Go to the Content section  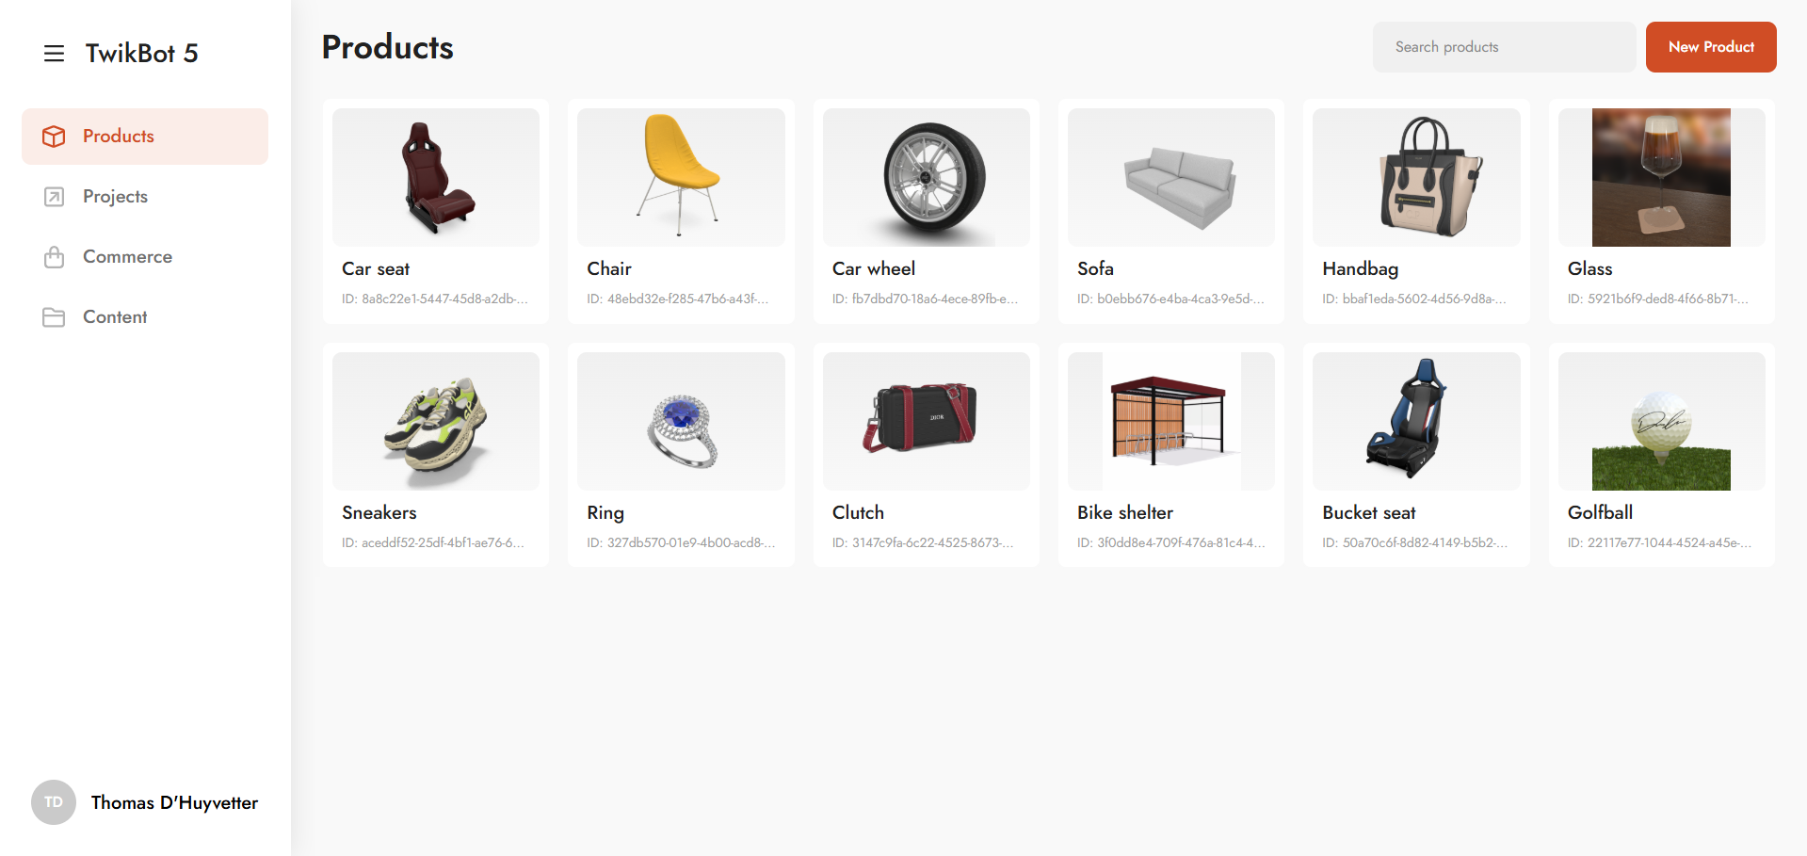[x=145, y=317]
